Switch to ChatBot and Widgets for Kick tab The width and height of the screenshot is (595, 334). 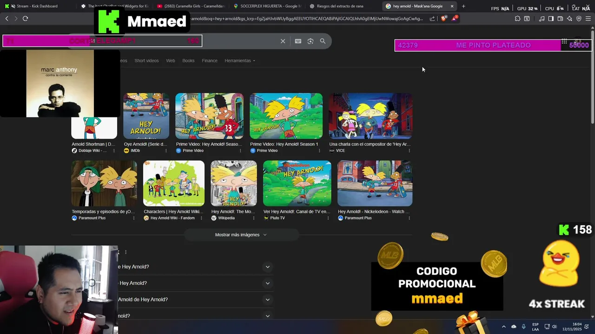114,6
